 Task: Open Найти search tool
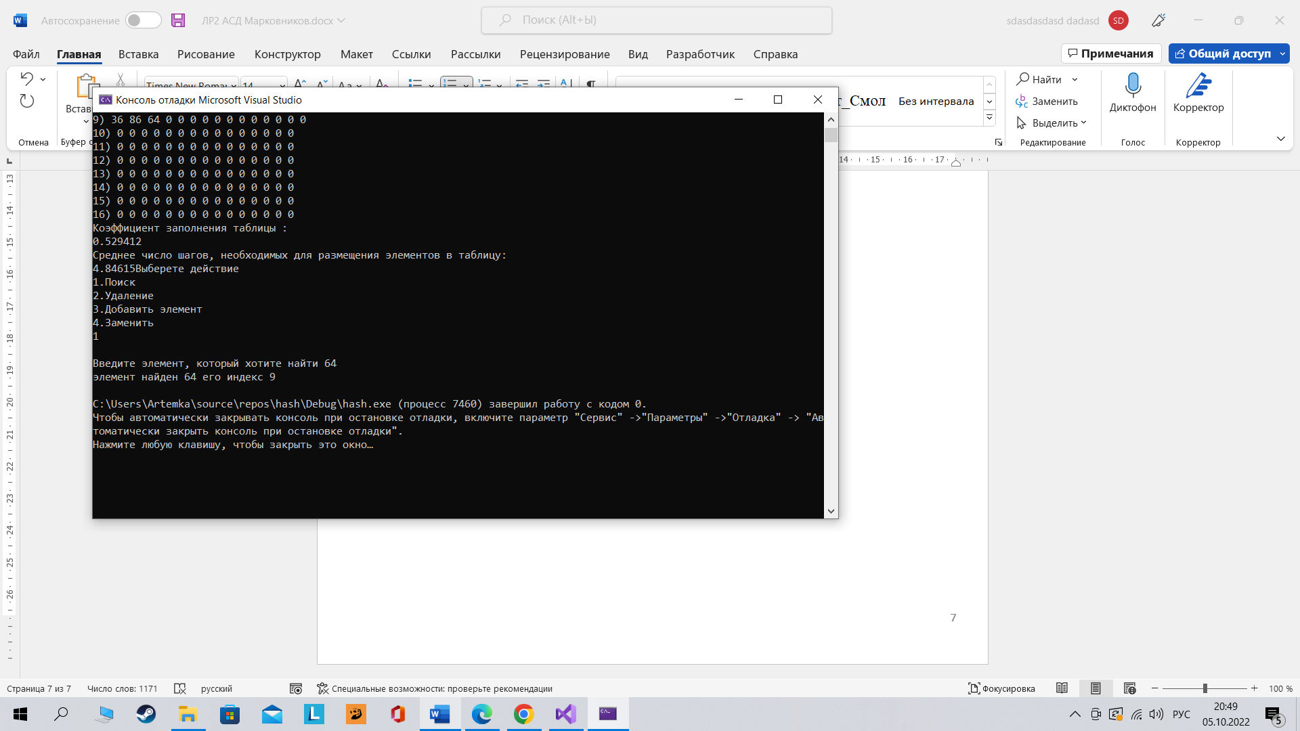click(1039, 79)
